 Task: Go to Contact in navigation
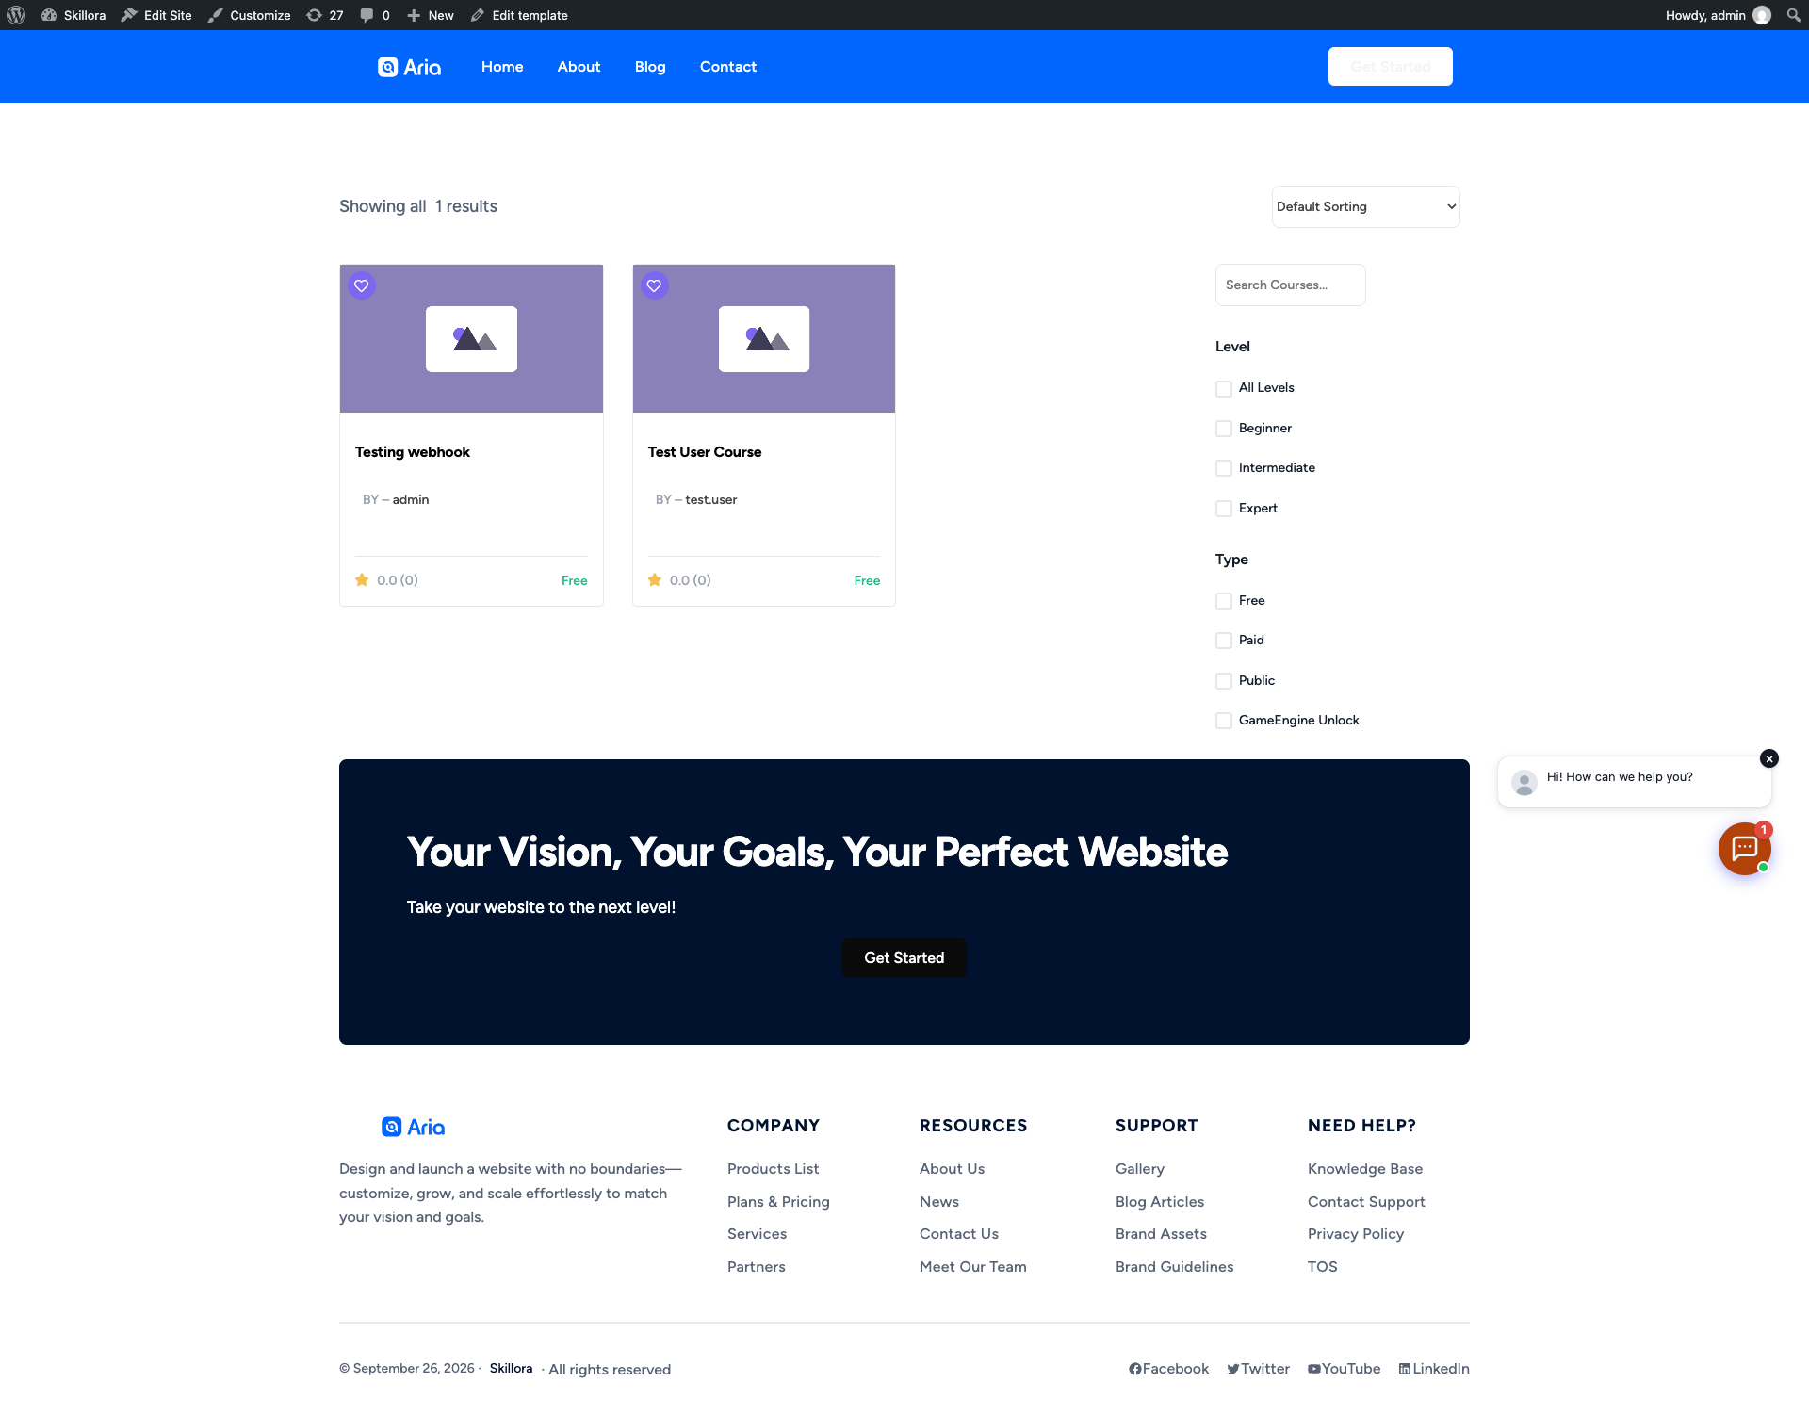tap(728, 67)
